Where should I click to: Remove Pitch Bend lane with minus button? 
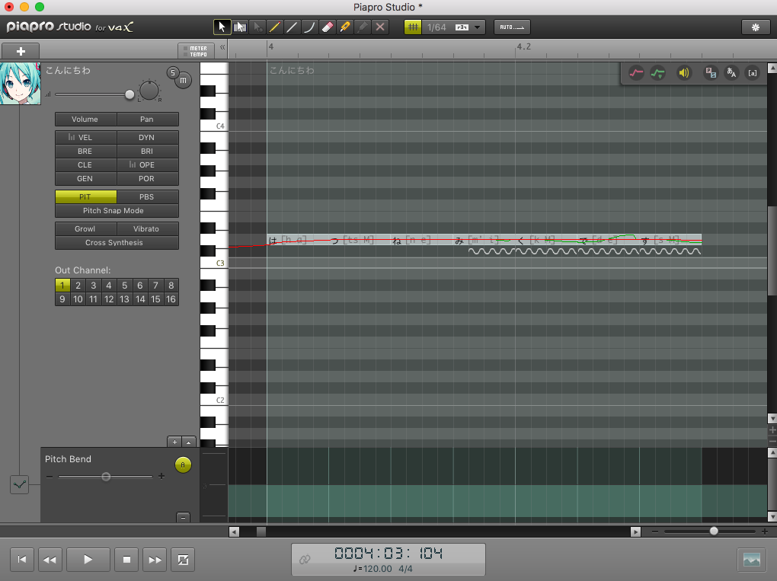coord(183,518)
